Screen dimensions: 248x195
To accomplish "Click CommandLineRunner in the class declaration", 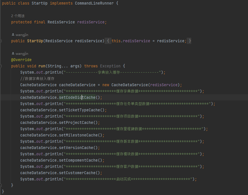I will tap(94, 3).
